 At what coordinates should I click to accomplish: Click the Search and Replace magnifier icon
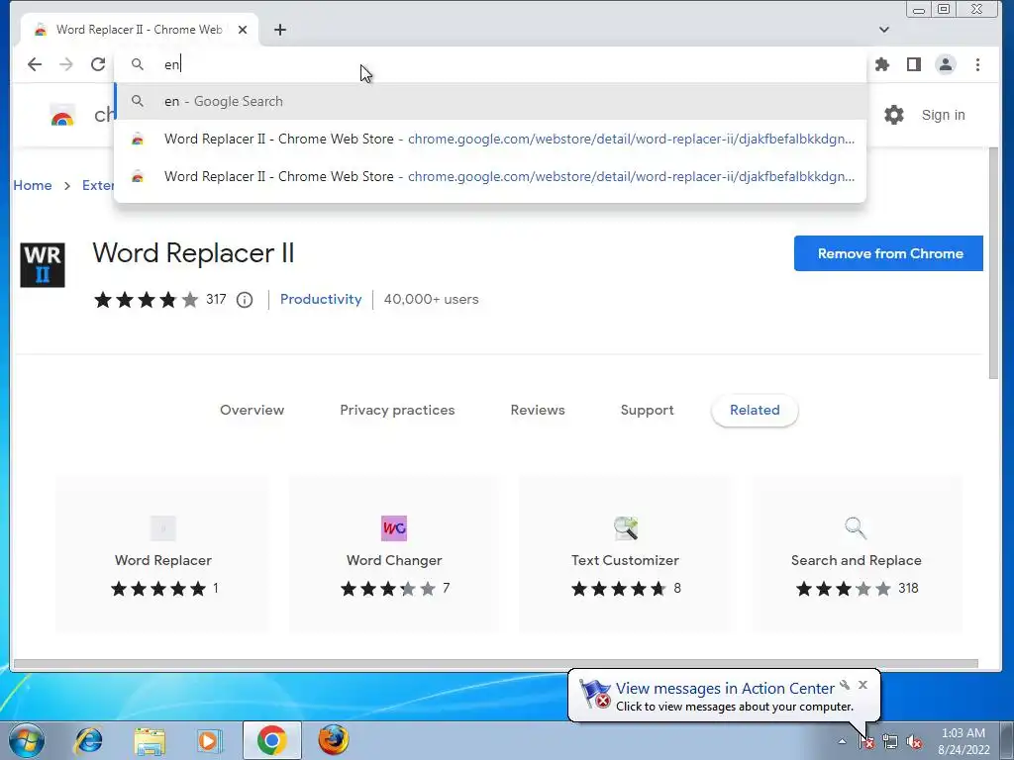click(856, 528)
